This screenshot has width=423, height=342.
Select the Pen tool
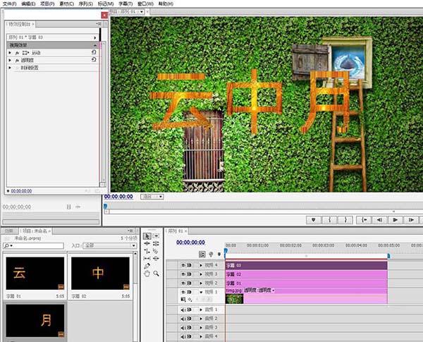coord(147,266)
